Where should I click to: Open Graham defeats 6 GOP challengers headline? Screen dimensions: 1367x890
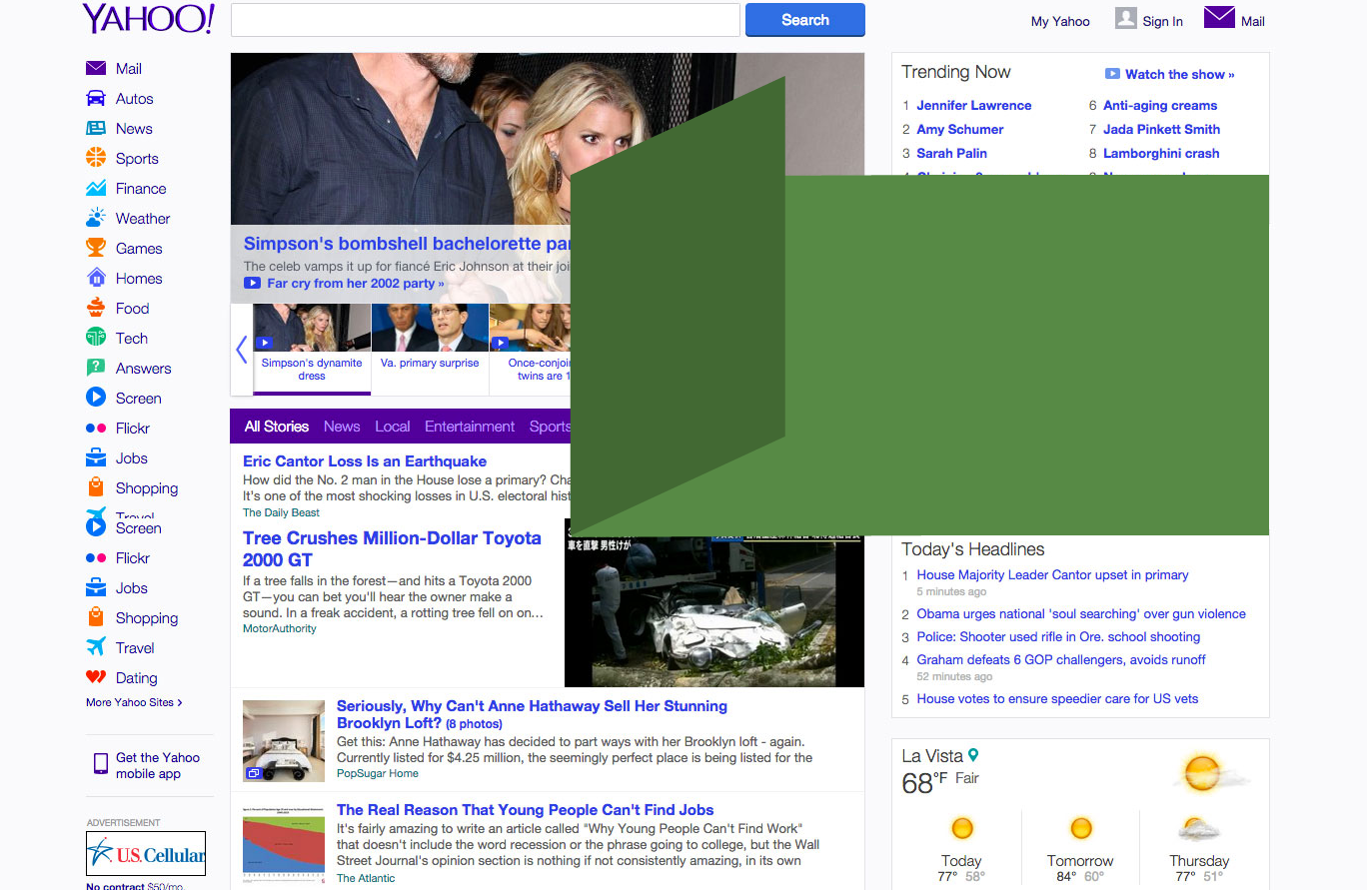click(x=1061, y=659)
